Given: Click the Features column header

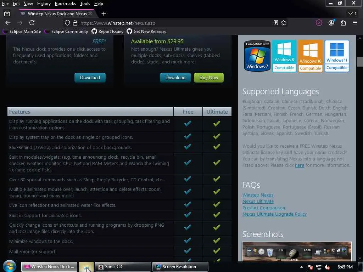Looking at the screenshot, I should click(x=90, y=112).
